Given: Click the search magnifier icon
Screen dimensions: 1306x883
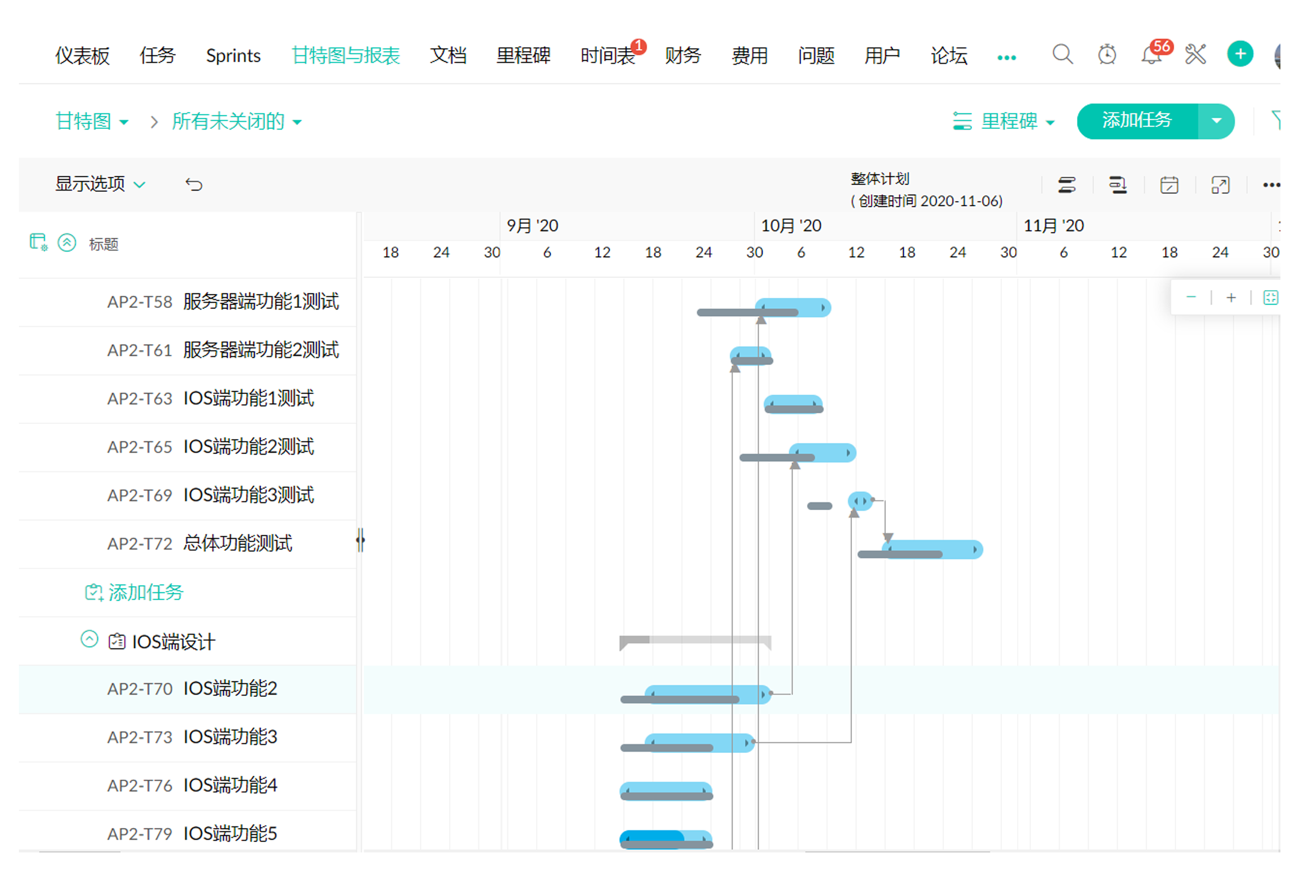Looking at the screenshot, I should (1061, 54).
